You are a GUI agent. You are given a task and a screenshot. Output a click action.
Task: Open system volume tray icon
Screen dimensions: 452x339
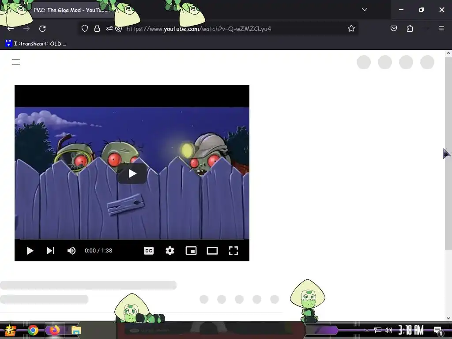388,330
